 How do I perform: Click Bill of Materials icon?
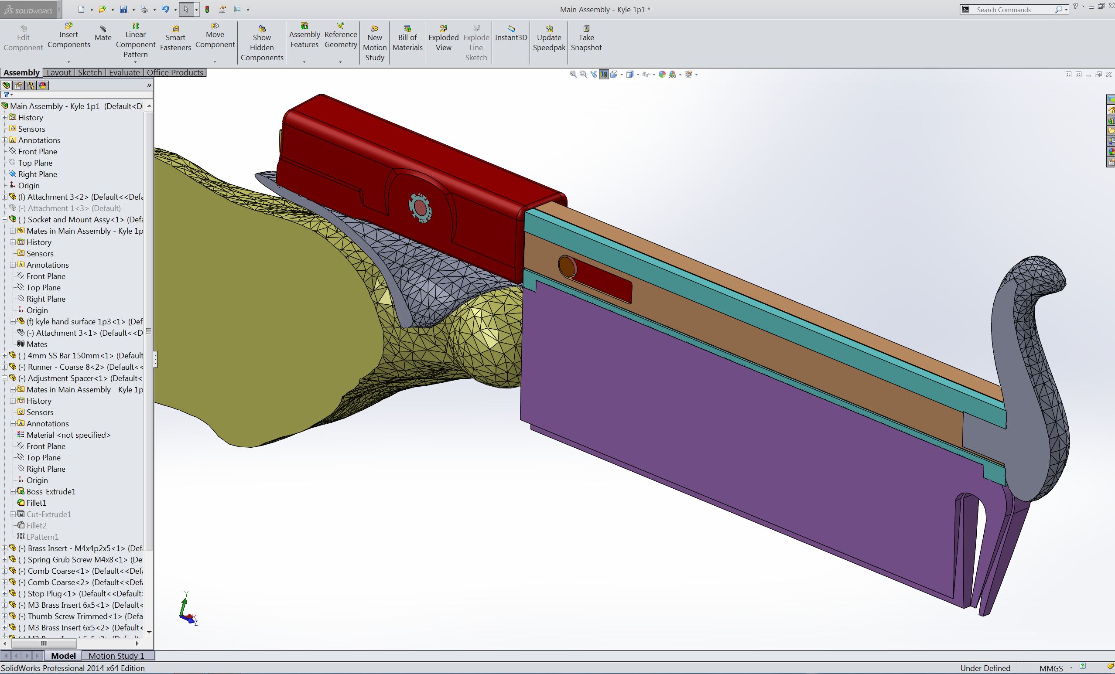pos(407,29)
